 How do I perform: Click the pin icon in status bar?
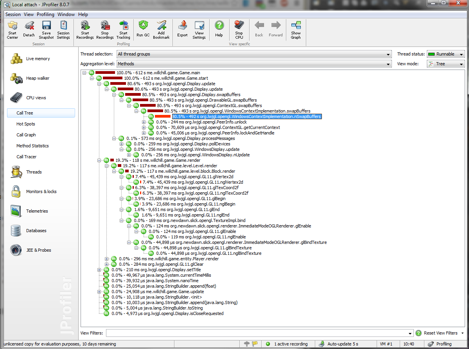coord(247,344)
